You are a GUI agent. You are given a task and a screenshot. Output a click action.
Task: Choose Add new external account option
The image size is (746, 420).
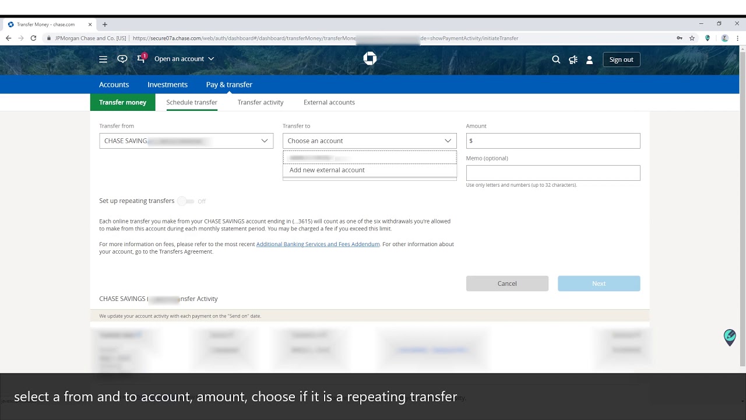click(370, 170)
